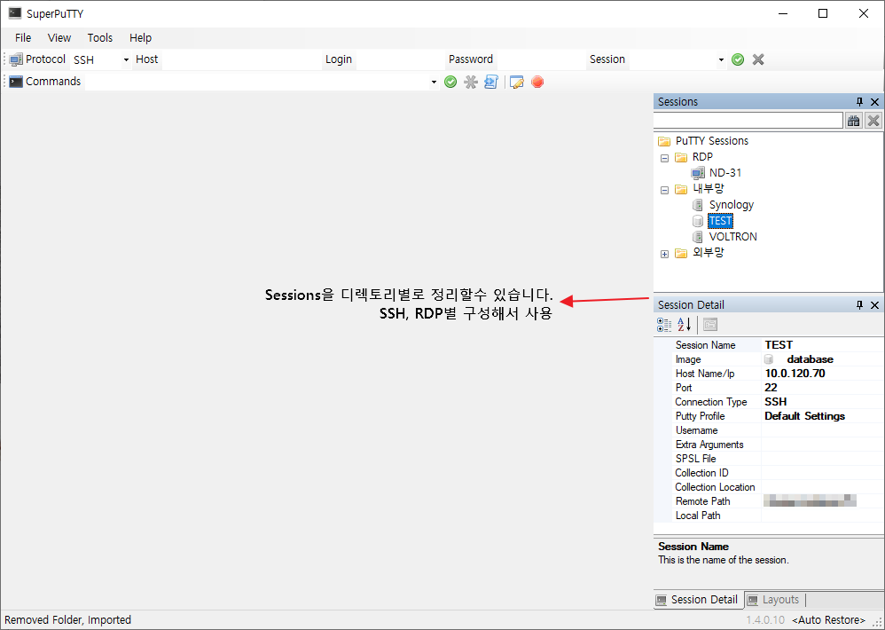Viewport: 885px width, 630px height.
Task: Click the Commands input box
Action: (257, 82)
